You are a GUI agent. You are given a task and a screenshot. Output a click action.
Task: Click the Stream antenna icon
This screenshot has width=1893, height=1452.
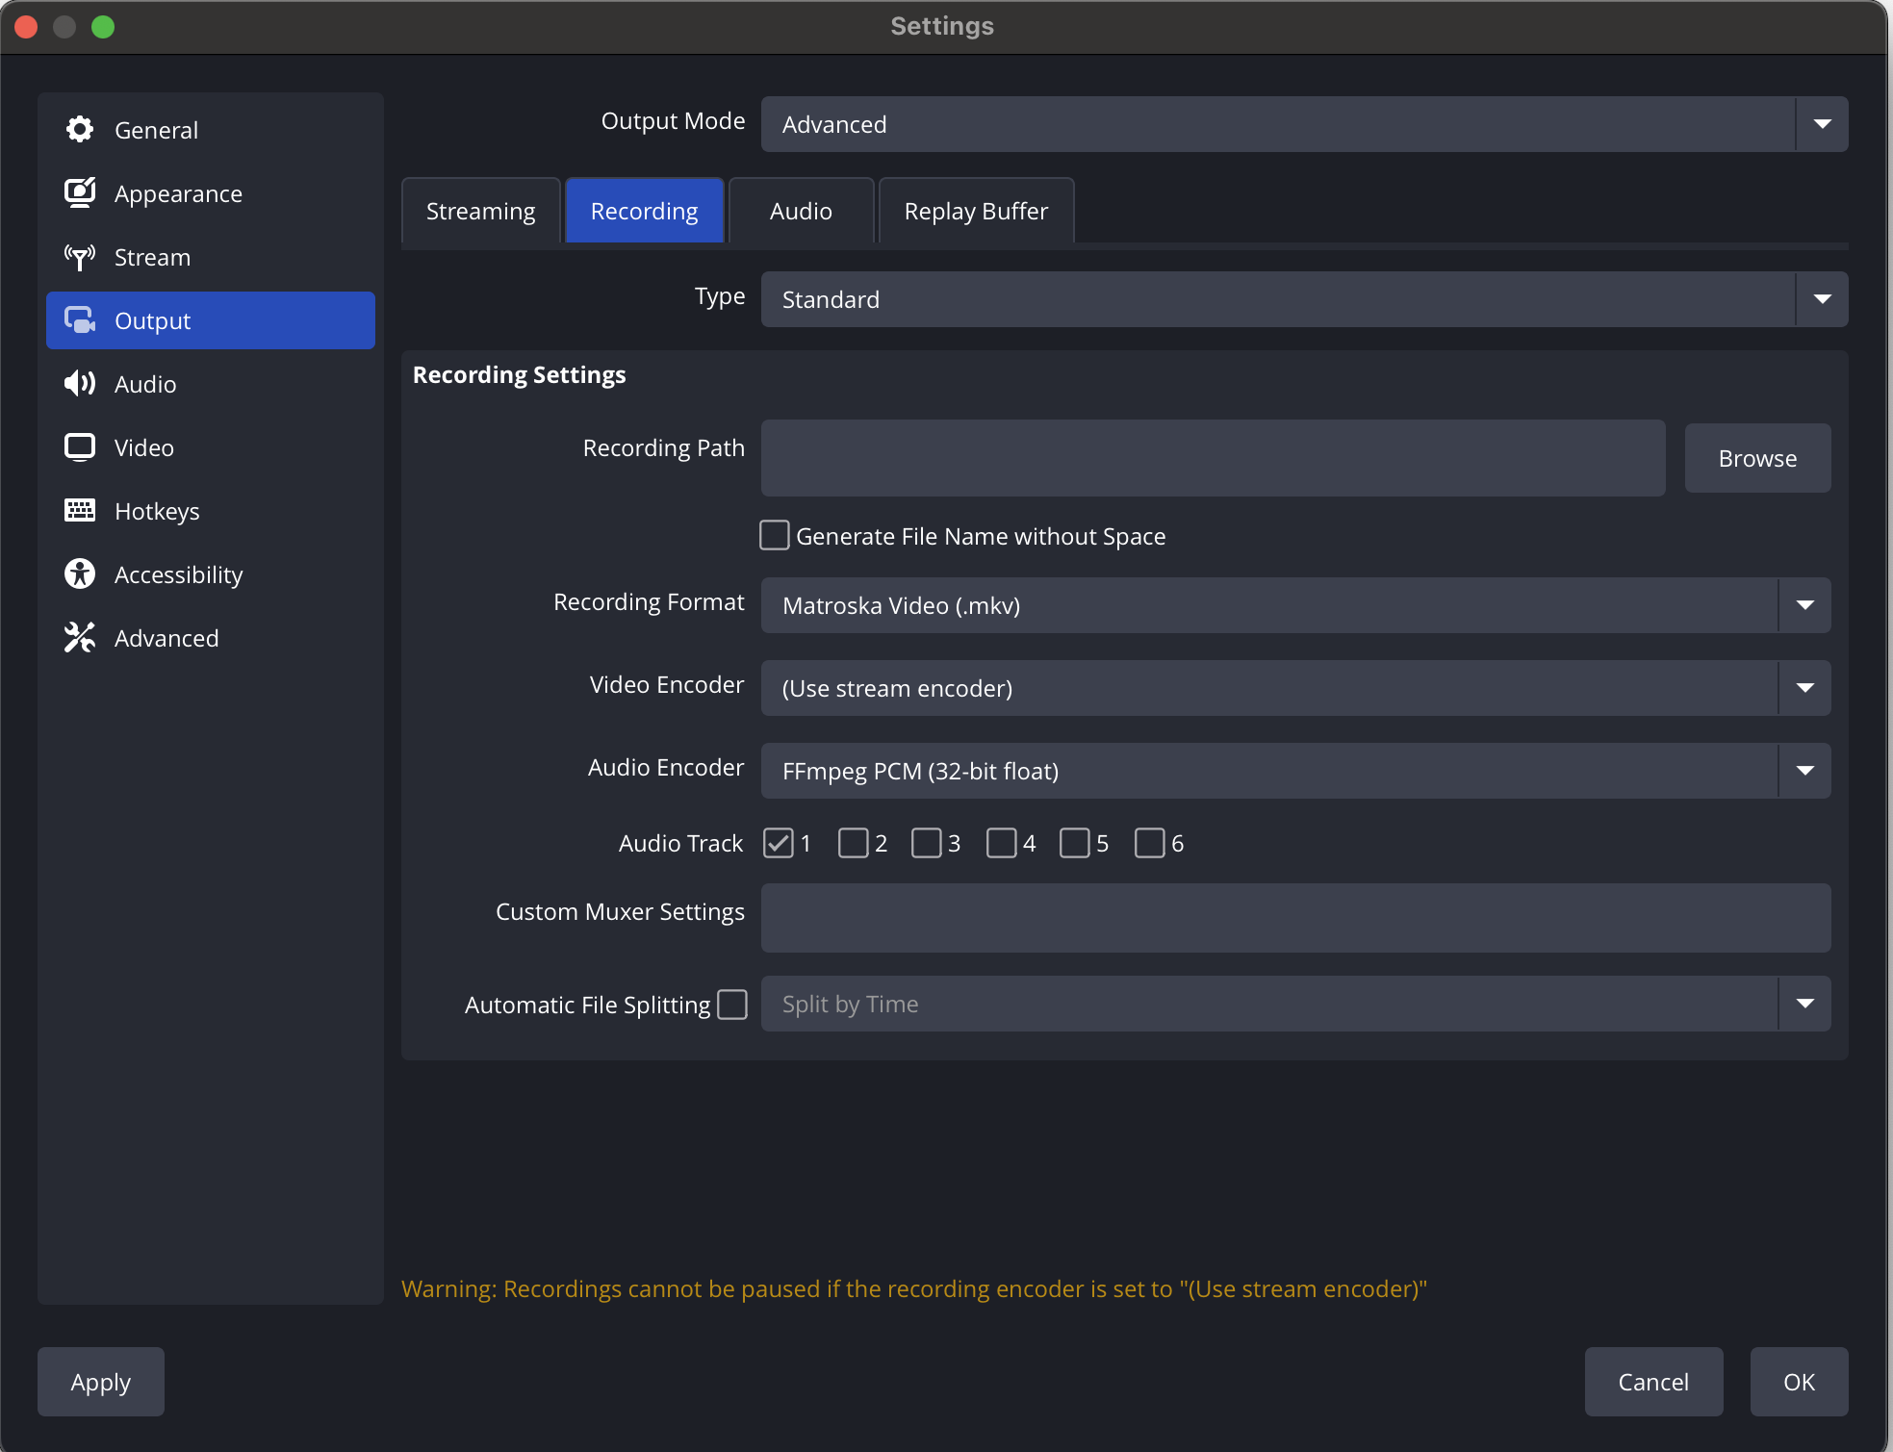tap(80, 256)
